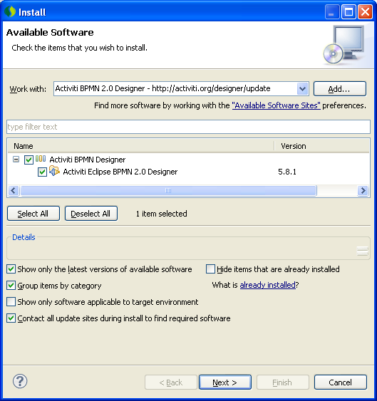This screenshot has height=401, width=377.
Task: Click the Activiti BPMN Designer category icon
Action: [x=41, y=159]
